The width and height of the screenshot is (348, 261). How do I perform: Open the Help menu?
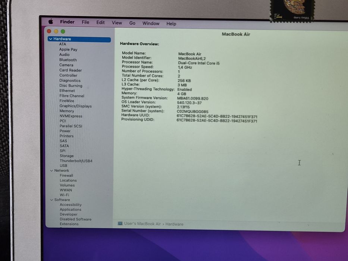pyautogui.click(x=171, y=24)
